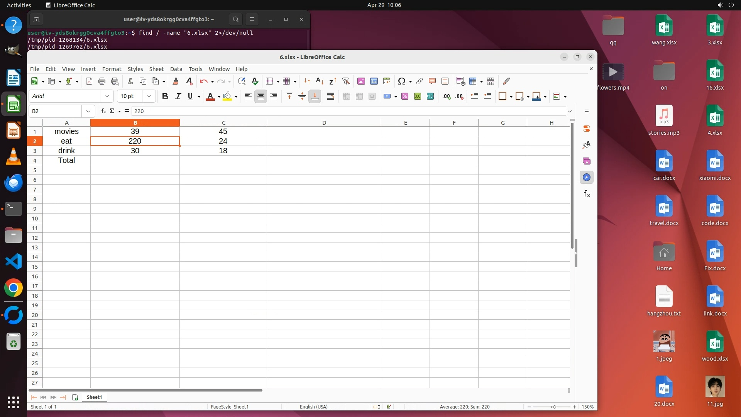The width and height of the screenshot is (741, 417).
Task: Expand the font size dropdown
Action: 149,97
